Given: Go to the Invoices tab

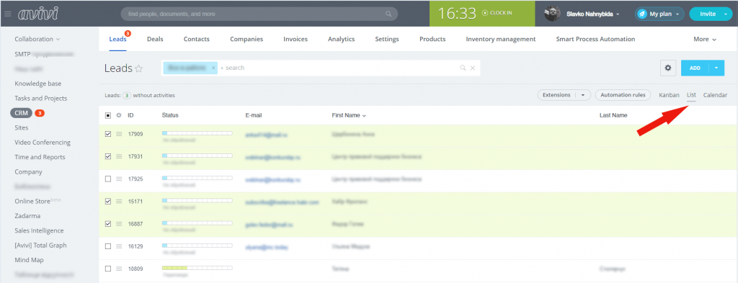Looking at the screenshot, I should click(295, 40).
